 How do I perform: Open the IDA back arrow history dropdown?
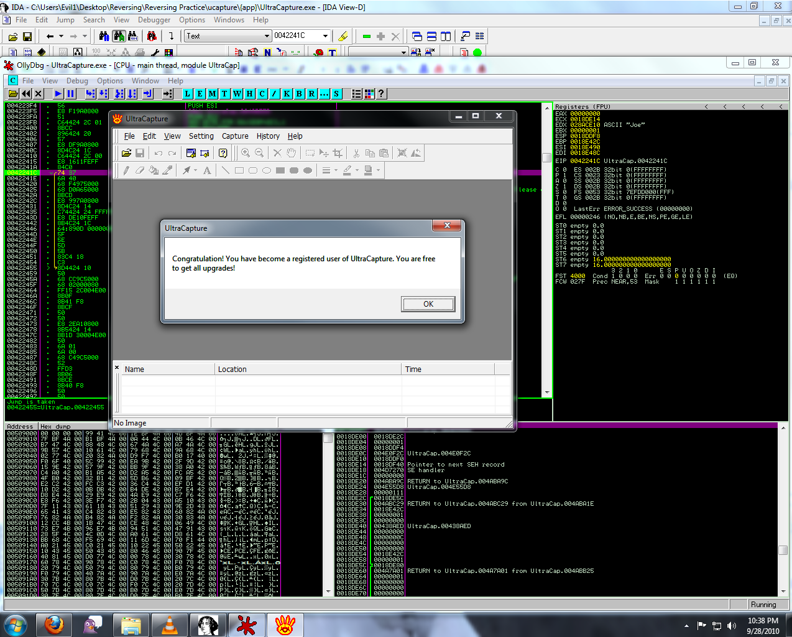point(61,37)
